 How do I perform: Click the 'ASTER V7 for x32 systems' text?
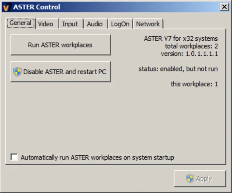(181, 39)
